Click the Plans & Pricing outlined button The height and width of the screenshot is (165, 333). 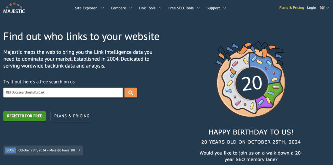72,116
